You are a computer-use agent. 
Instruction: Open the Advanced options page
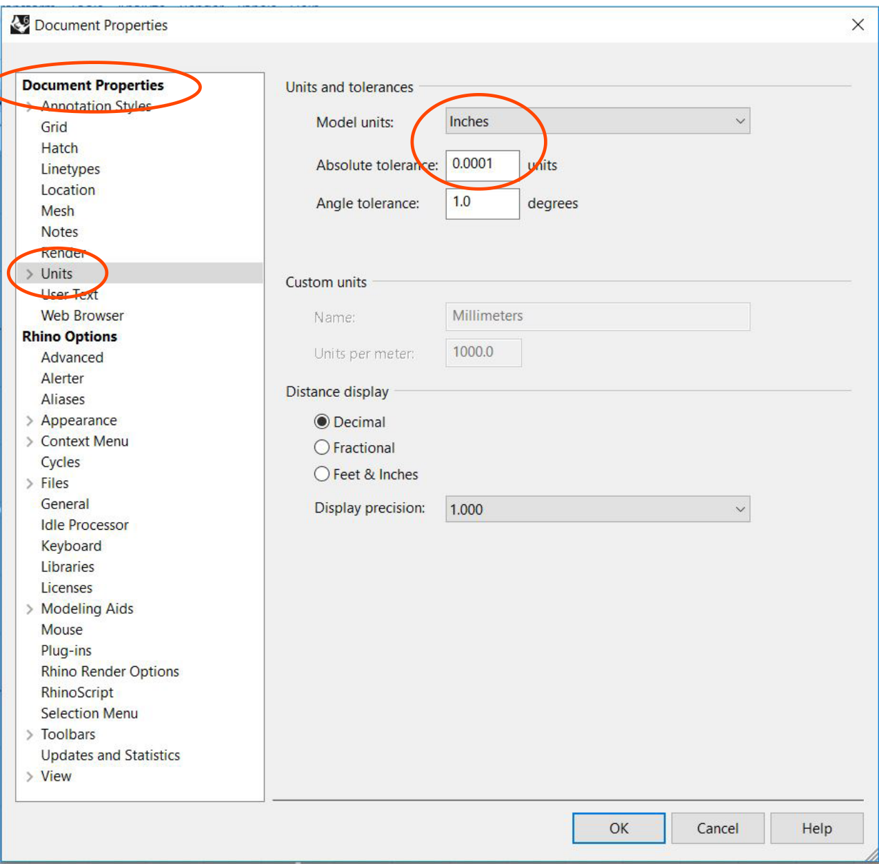(72, 358)
